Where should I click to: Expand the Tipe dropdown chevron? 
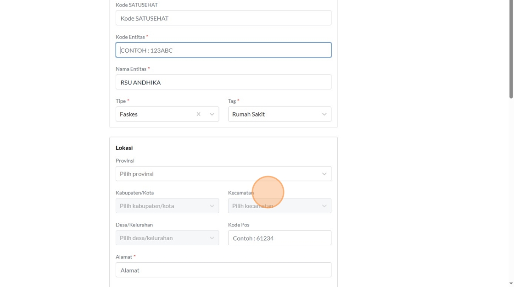tap(212, 114)
